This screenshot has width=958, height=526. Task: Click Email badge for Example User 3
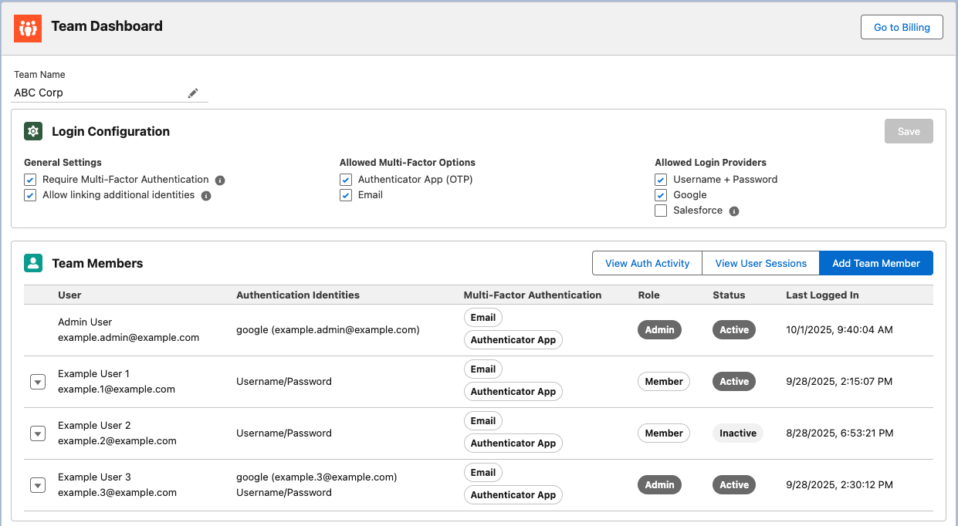point(483,472)
